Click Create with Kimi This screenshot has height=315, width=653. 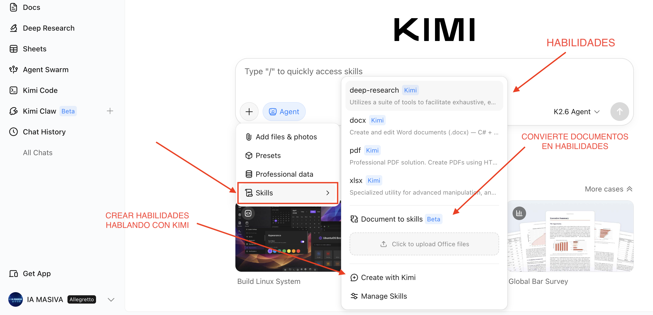click(424, 277)
